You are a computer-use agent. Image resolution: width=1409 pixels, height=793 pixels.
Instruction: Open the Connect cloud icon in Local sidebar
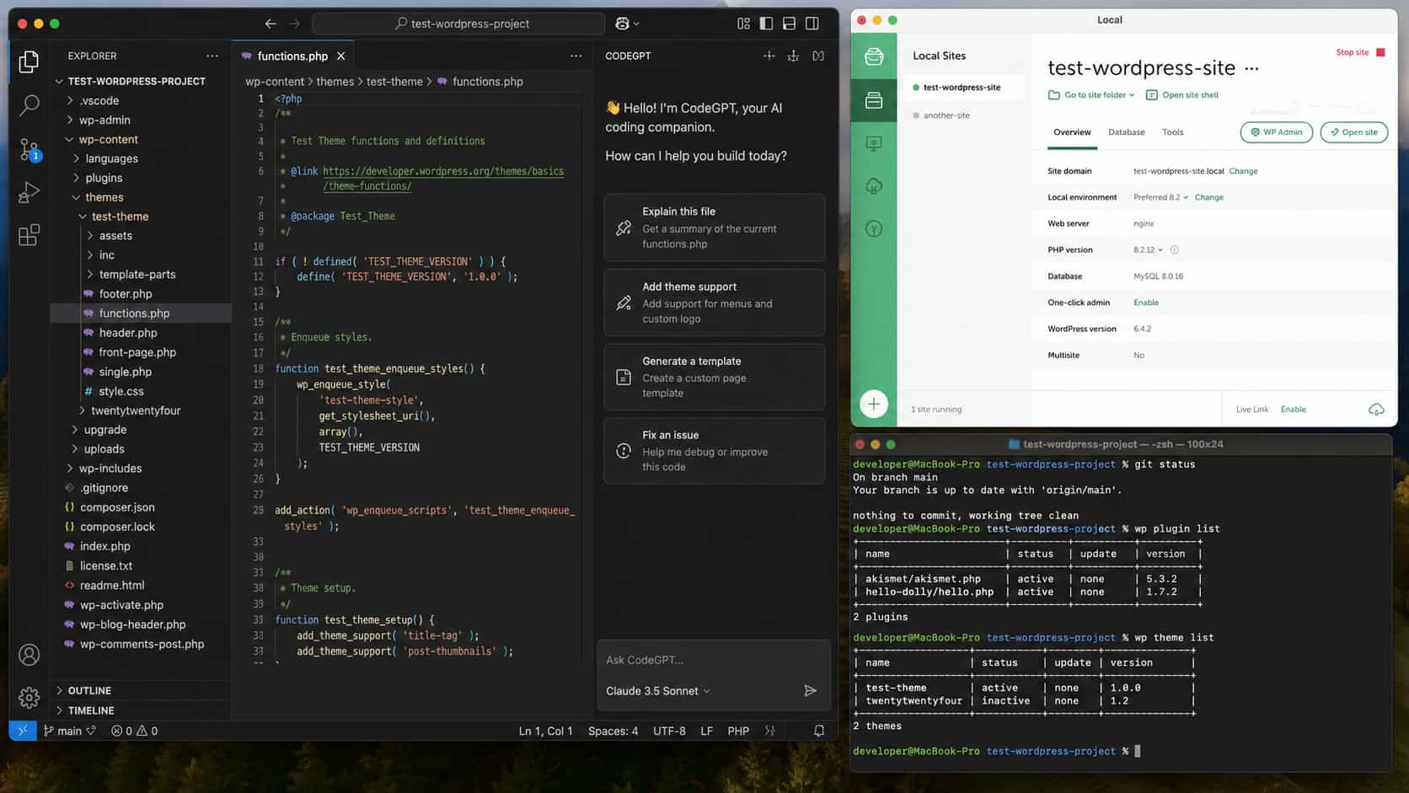point(874,185)
